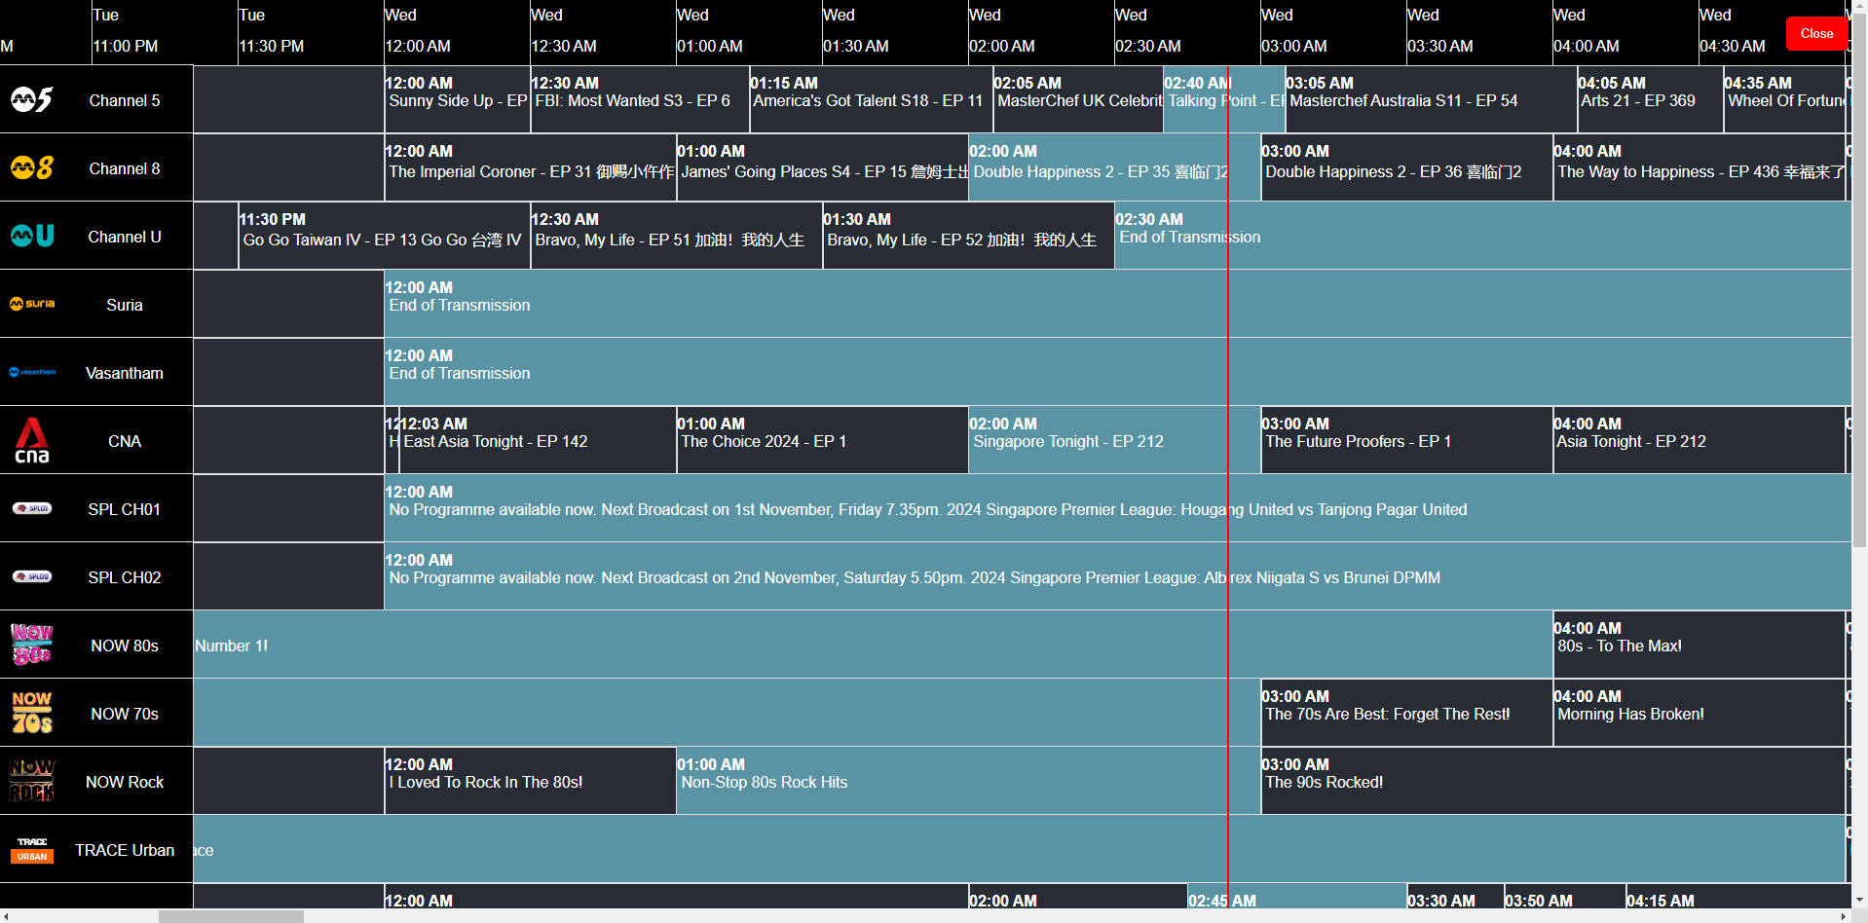Click the Channel U name label
This screenshot has height=923, width=1868.
pos(125,237)
